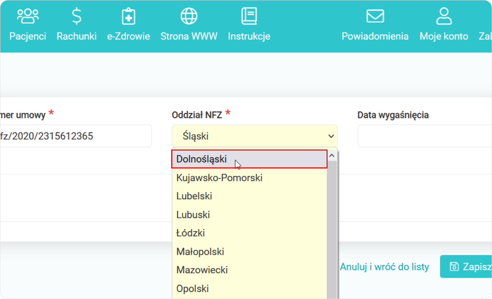Choose the Opolski option
The width and height of the screenshot is (492, 299).
pos(249,289)
